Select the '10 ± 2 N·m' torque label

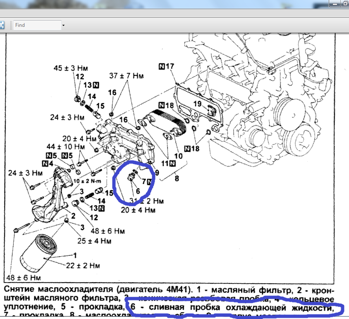click(x=87, y=181)
